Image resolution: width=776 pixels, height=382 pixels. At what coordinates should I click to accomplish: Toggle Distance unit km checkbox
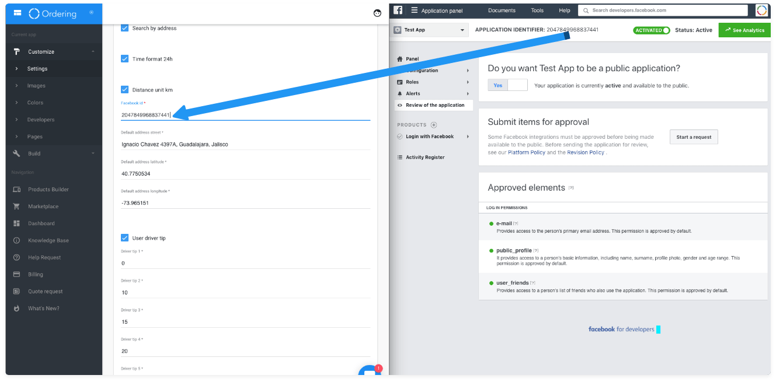[124, 89]
